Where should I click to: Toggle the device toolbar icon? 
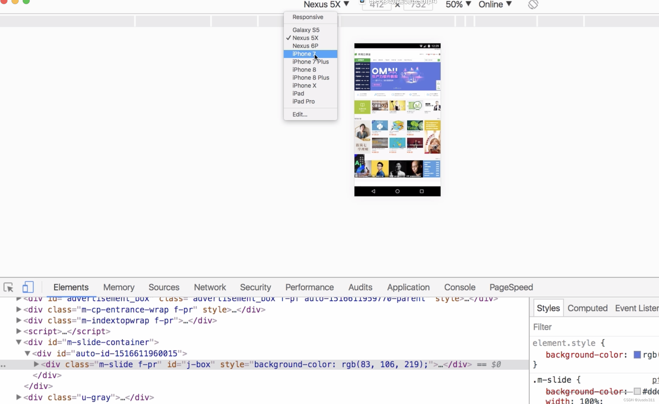(x=28, y=287)
